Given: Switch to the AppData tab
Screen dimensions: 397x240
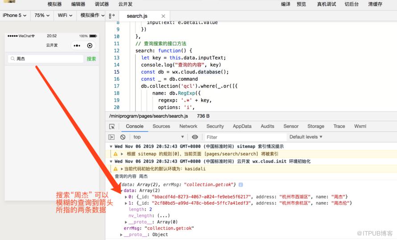Looking at the screenshot, I should [x=242, y=126].
